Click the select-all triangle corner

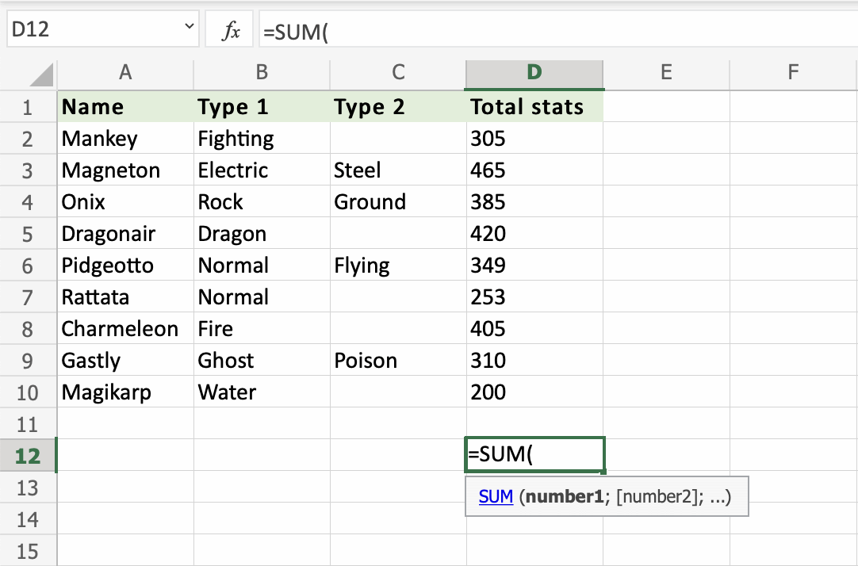(x=42, y=75)
